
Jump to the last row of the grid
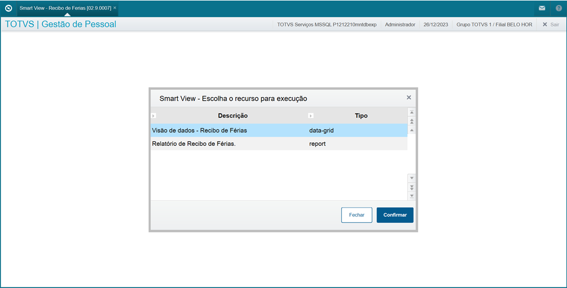(412, 196)
